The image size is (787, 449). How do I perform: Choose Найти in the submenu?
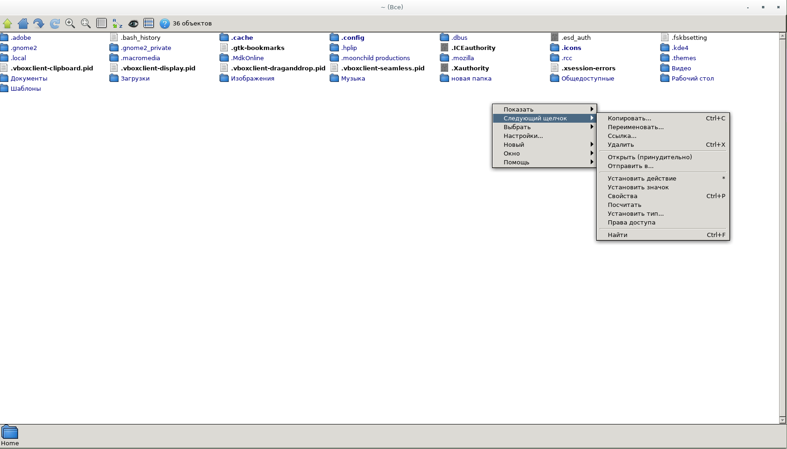[663, 235]
